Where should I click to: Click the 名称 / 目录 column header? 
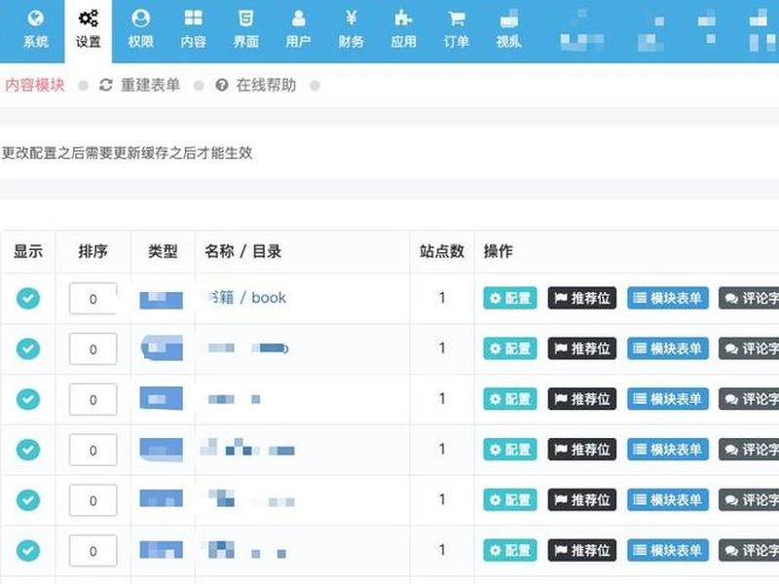[242, 251]
